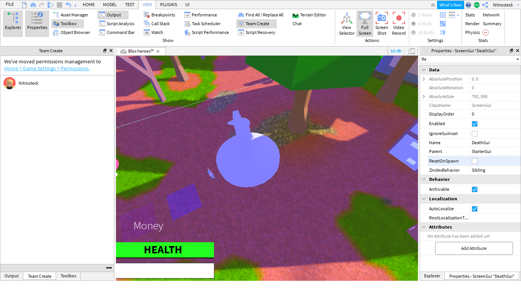Toggle the View Selector
This screenshot has width=521, height=293.
tap(347, 24)
